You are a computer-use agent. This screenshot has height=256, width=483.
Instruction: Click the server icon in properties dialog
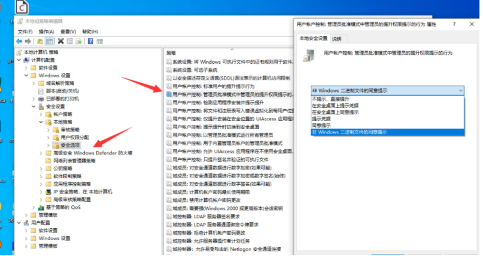[x=308, y=56]
